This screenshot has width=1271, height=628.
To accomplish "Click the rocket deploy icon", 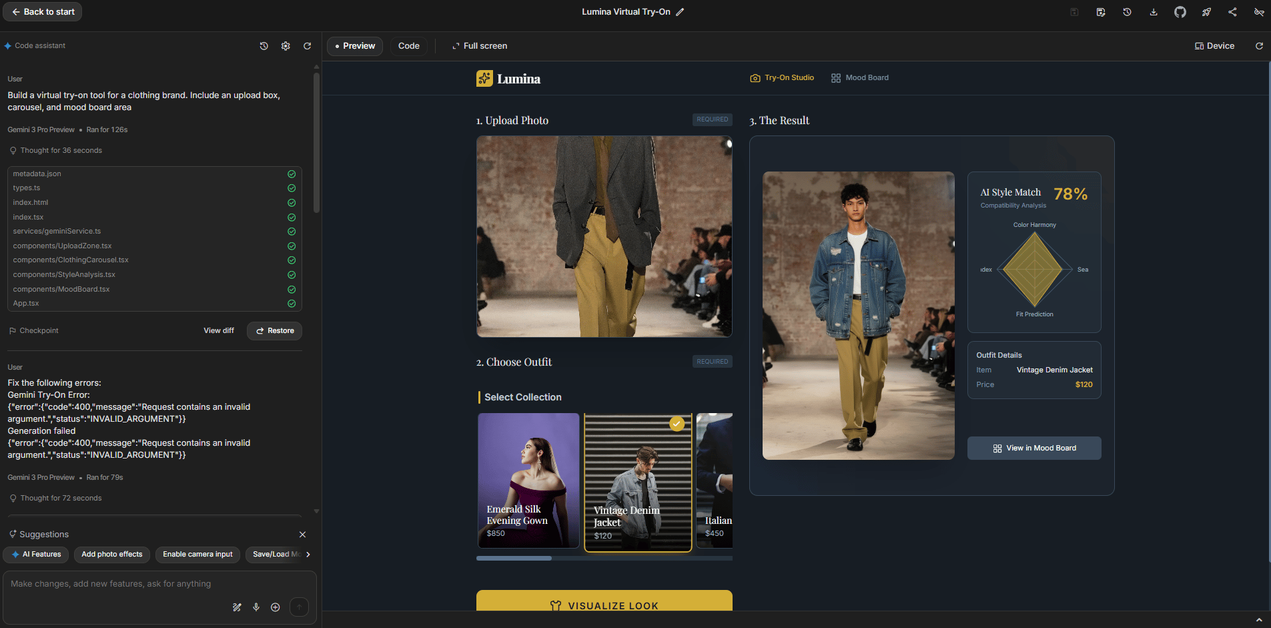I will point(1206,12).
